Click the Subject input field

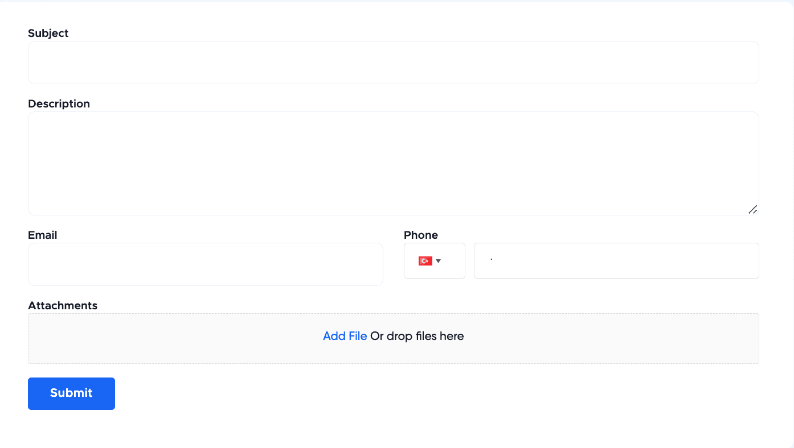[x=393, y=63]
